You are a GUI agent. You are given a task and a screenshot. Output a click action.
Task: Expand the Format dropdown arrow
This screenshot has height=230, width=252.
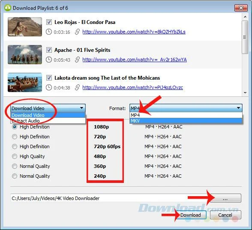point(238,108)
